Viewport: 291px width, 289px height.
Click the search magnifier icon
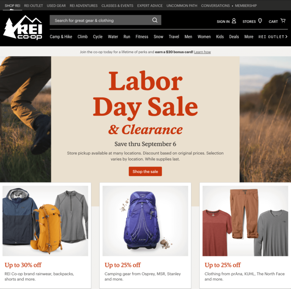coord(155,20)
